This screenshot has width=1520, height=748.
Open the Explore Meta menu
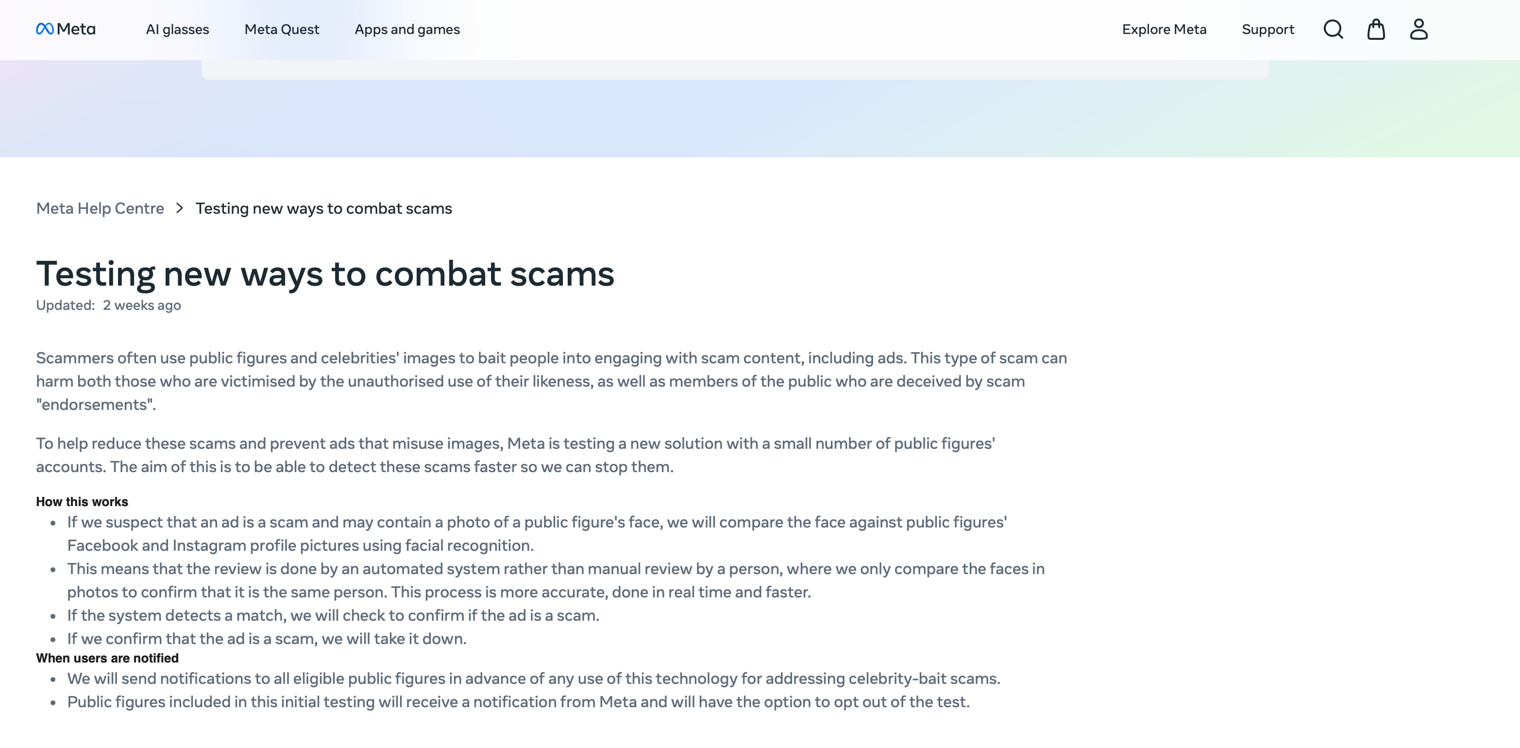tap(1164, 30)
